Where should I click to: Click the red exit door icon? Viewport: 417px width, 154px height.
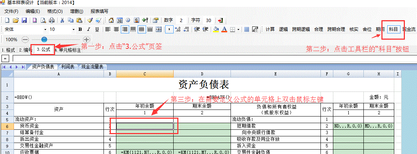point(220,20)
